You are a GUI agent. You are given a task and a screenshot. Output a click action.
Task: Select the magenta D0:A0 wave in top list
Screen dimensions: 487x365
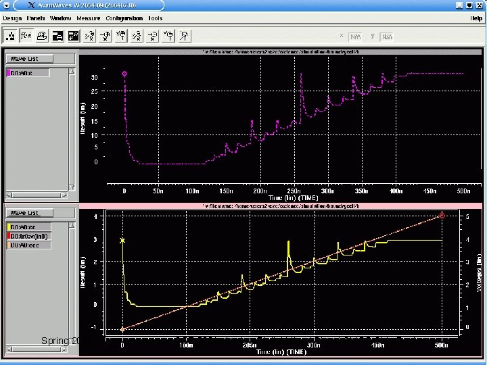[28, 73]
